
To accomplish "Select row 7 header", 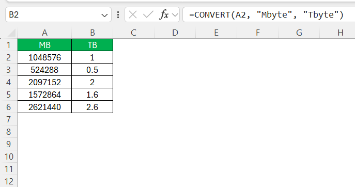I will (x=9, y=119).
